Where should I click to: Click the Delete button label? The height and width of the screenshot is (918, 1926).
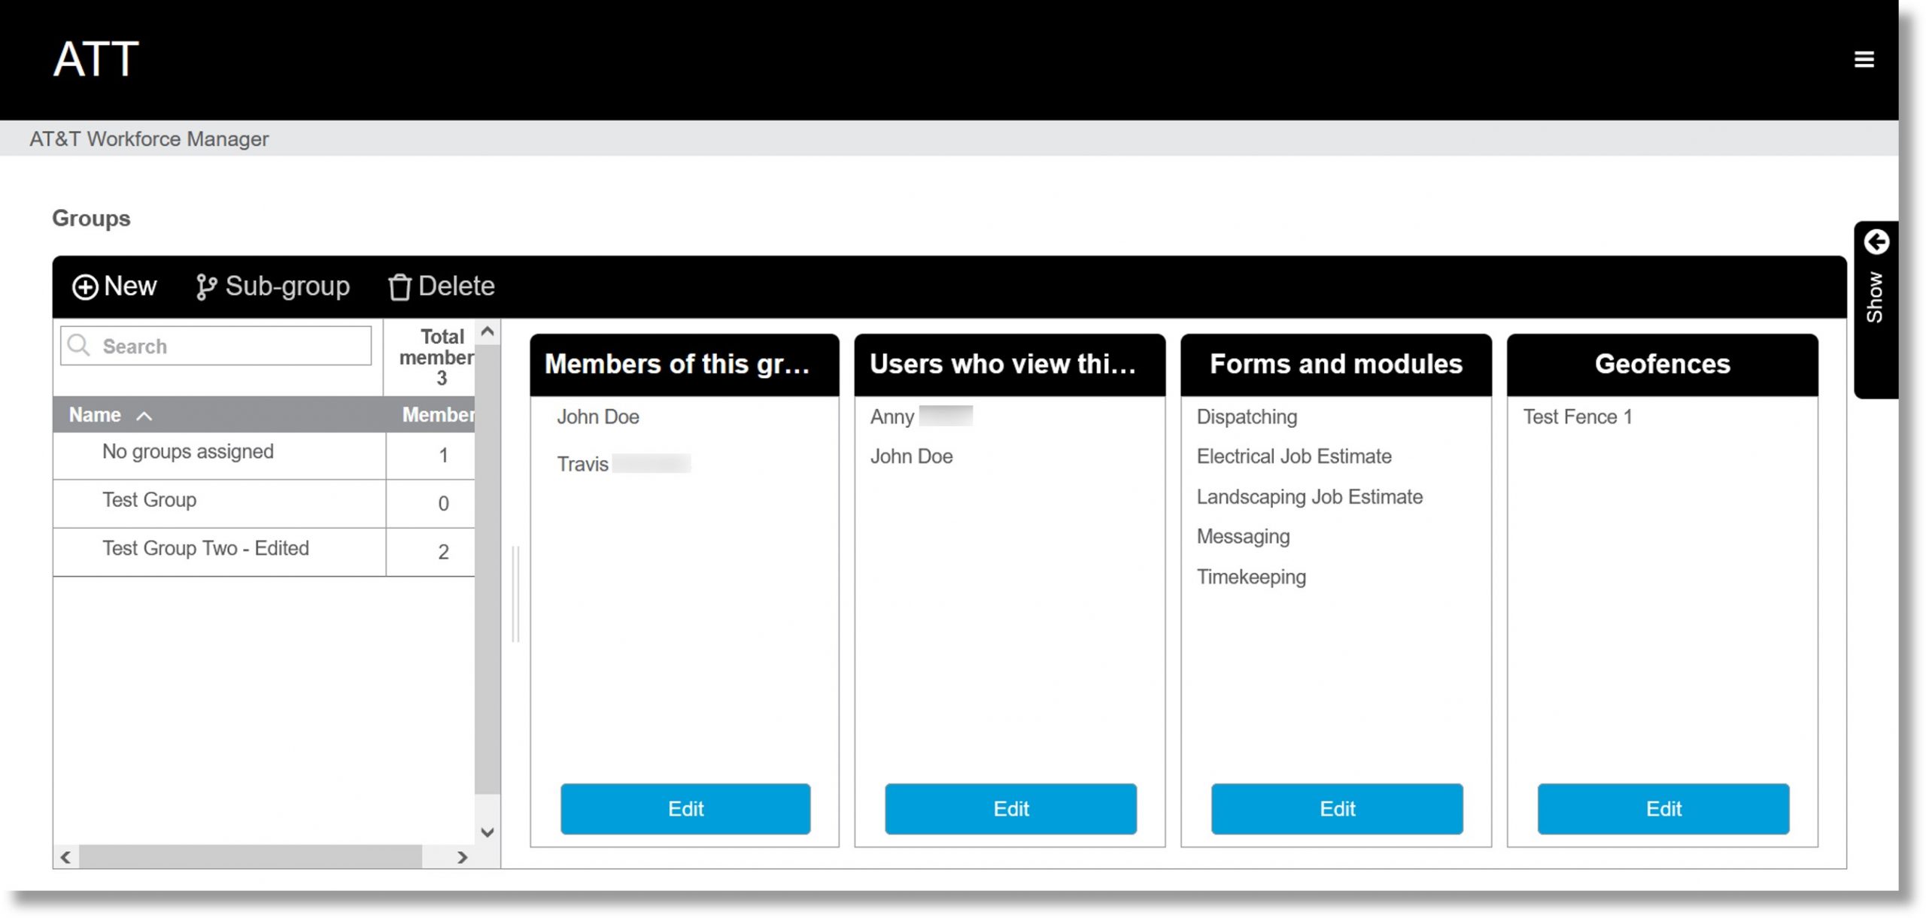coord(456,286)
